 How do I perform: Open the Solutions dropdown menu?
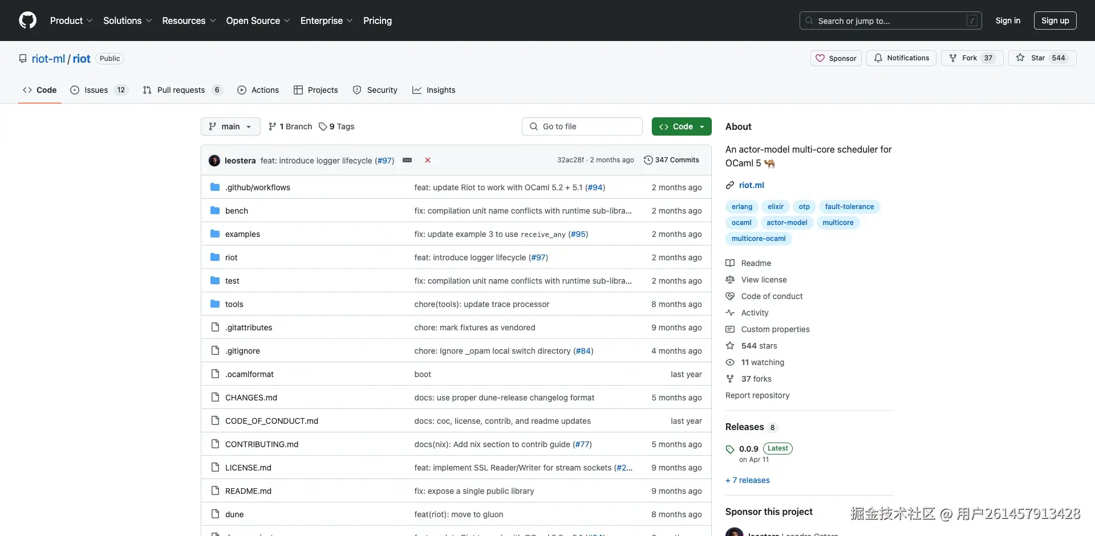pos(128,21)
